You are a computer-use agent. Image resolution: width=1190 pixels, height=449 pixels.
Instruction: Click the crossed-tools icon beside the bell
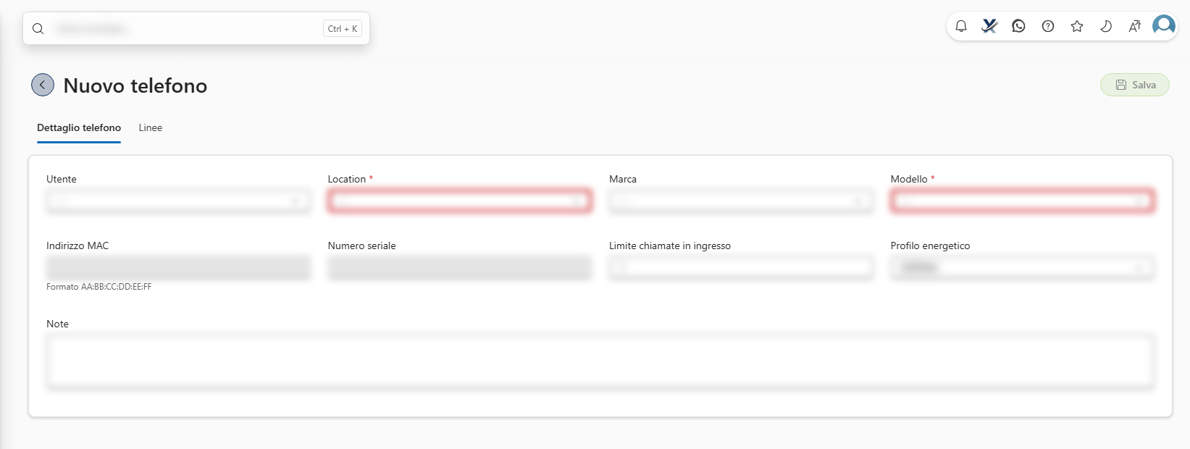coord(989,27)
